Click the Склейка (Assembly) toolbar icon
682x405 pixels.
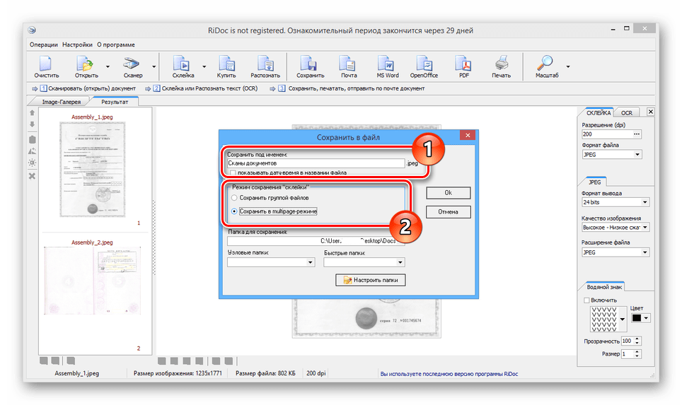(x=183, y=66)
